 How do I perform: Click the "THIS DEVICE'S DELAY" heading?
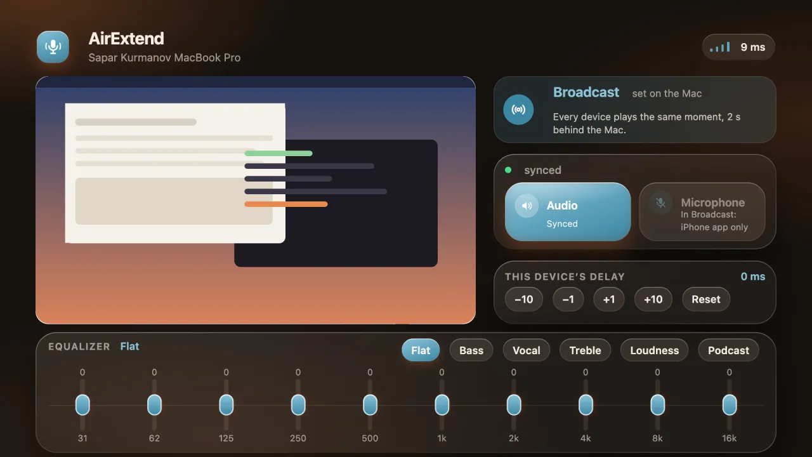(x=565, y=277)
